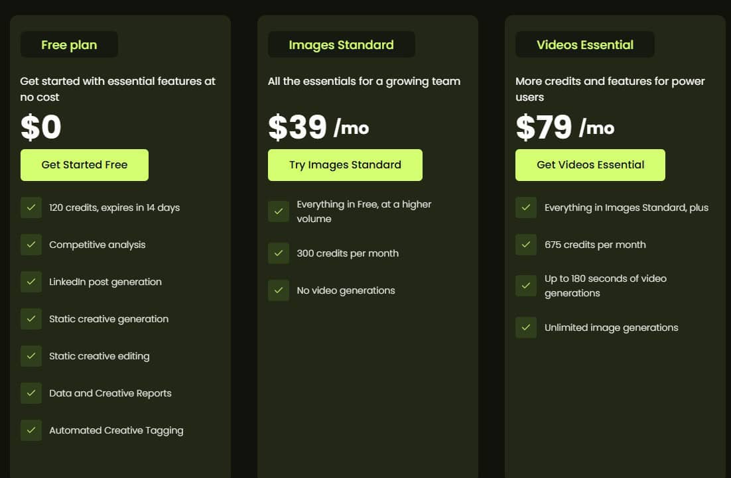The height and width of the screenshot is (478, 731).
Task: Click "Get Started Free" button
Action: point(84,164)
